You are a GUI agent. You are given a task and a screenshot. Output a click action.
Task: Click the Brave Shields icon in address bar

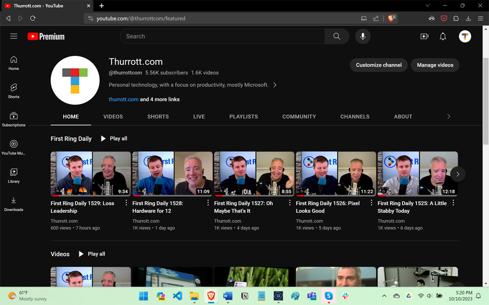pyautogui.click(x=391, y=18)
